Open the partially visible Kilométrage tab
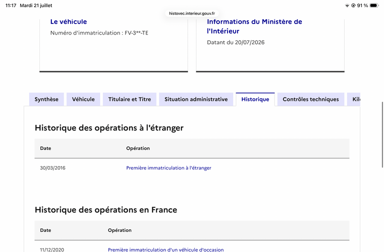 [x=354, y=99]
